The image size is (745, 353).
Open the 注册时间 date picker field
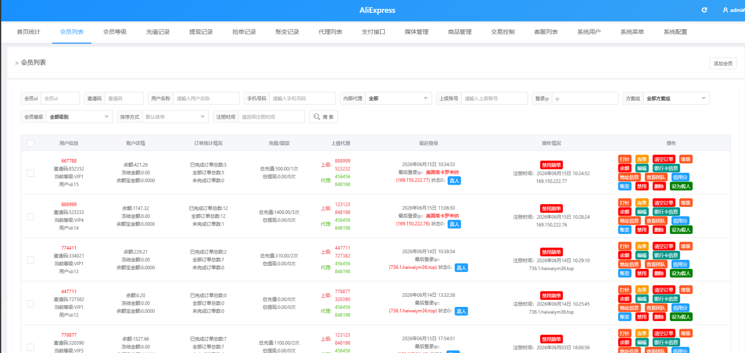coord(271,117)
